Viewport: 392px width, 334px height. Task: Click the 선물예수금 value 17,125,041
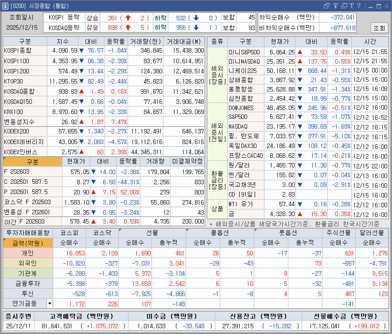pos(325,326)
